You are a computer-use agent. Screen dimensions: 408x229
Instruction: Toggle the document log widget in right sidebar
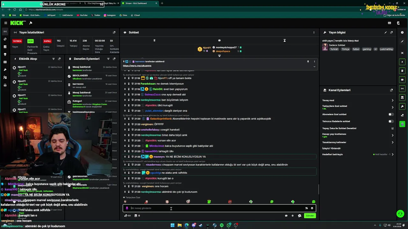[402, 71]
